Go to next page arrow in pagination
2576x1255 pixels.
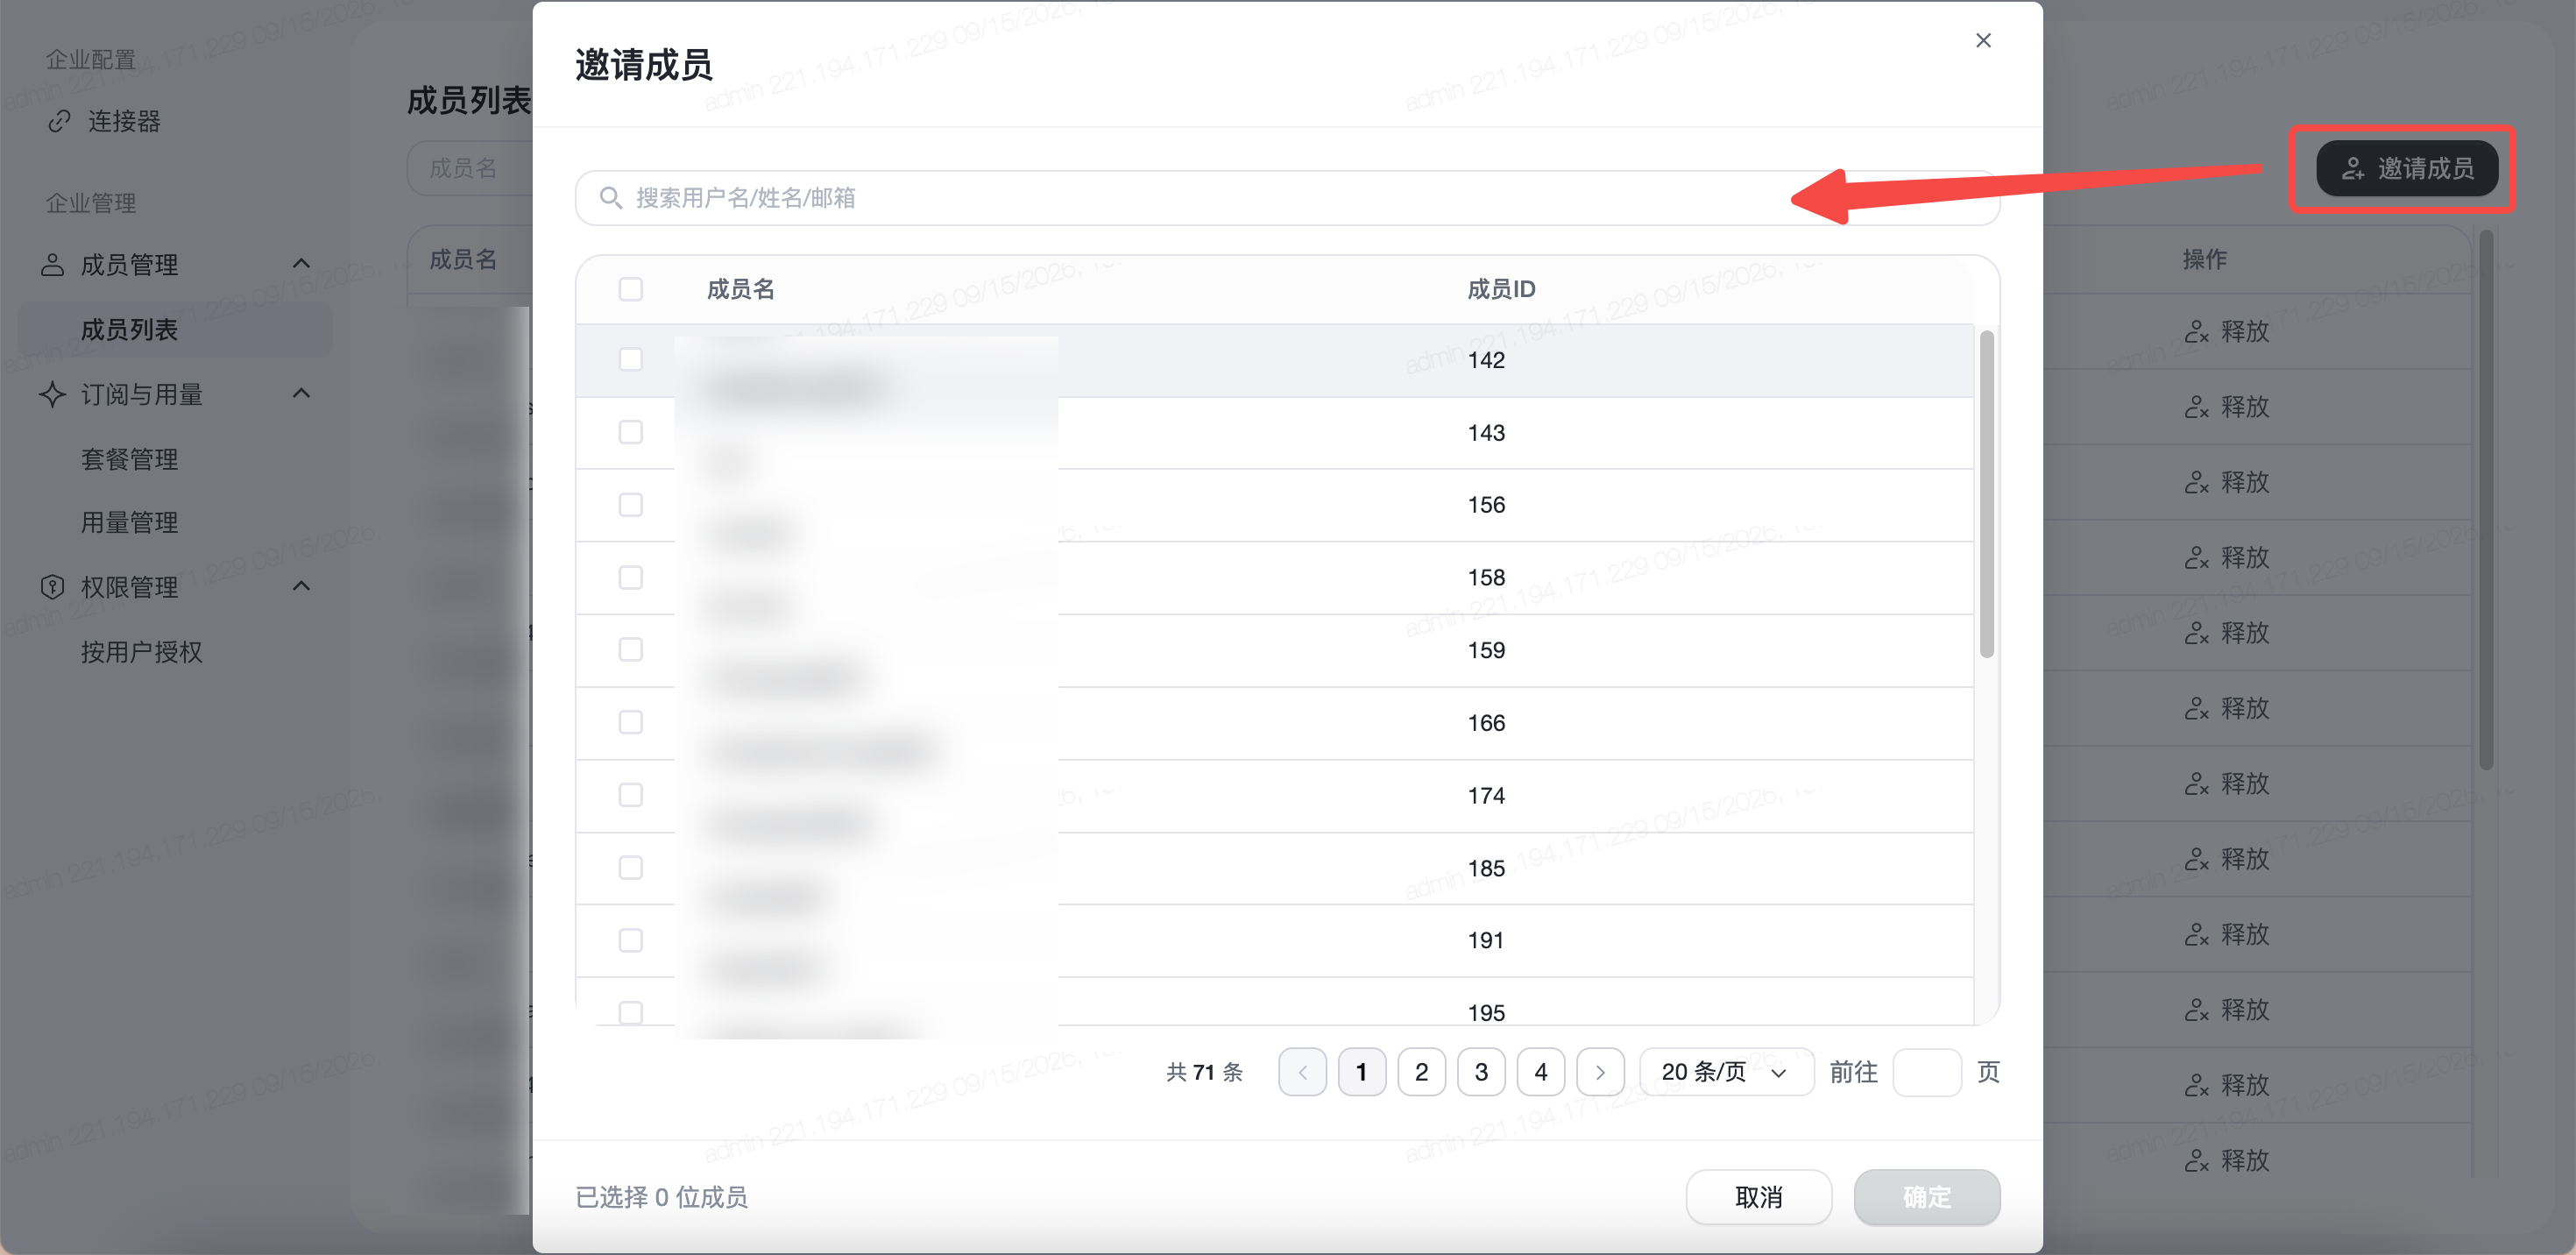pyautogui.click(x=1600, y=1072)
